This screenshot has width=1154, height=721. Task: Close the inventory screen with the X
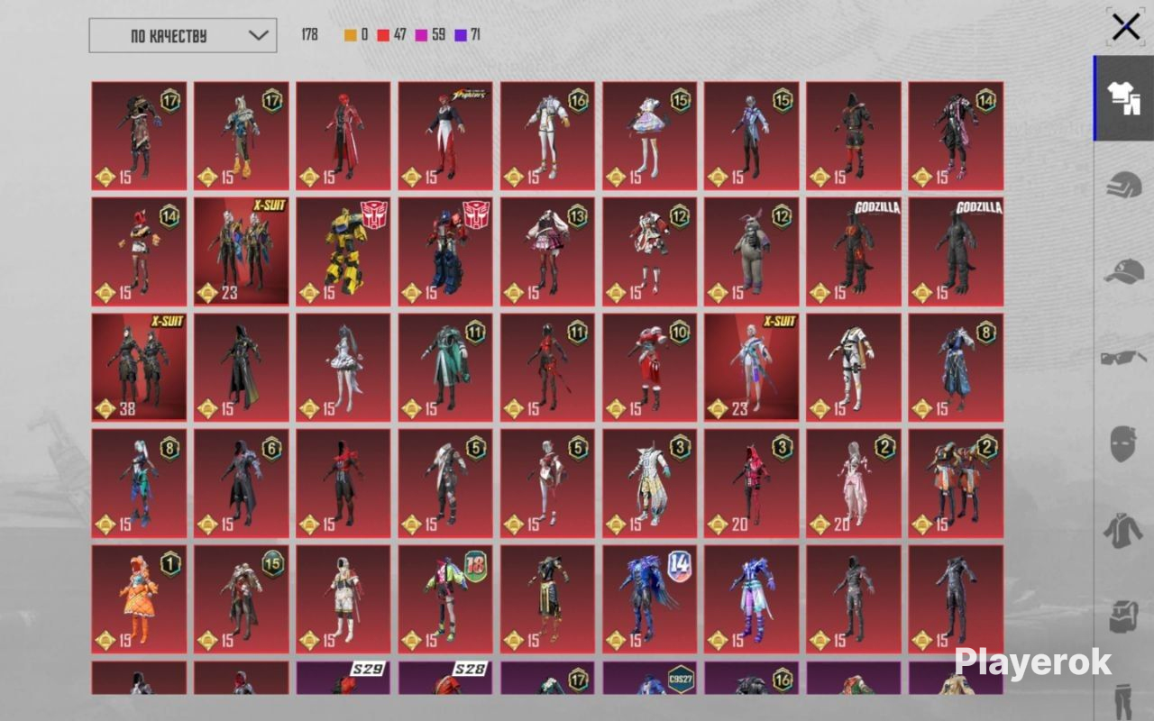pyautogui.click(x=1125, y=27)
